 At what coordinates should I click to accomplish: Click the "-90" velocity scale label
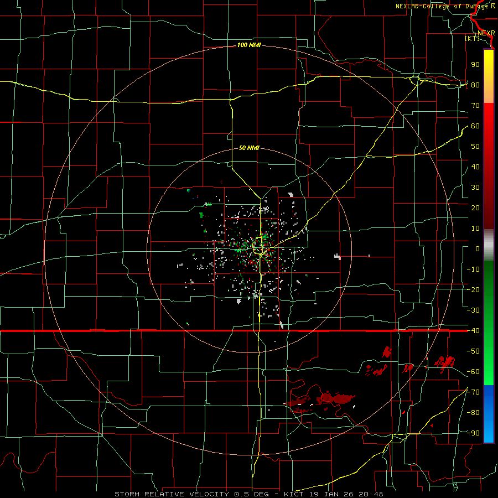click(473, 433)
